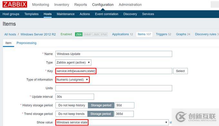Click the Name field with Windows Update
The width and height of the screenshot is (219, 126).
(114, 54)
